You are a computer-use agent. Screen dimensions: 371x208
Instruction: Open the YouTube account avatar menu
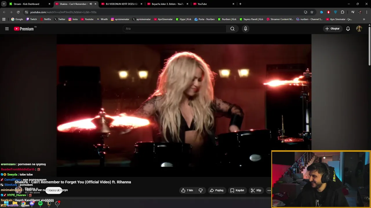[359, 29]
